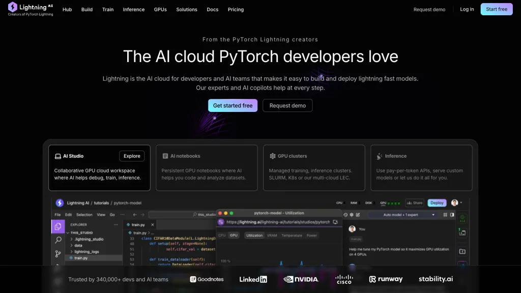Expand the menu bar overflow ellipsis
This screenshot has height=293, width=521.
pos(123,215)
